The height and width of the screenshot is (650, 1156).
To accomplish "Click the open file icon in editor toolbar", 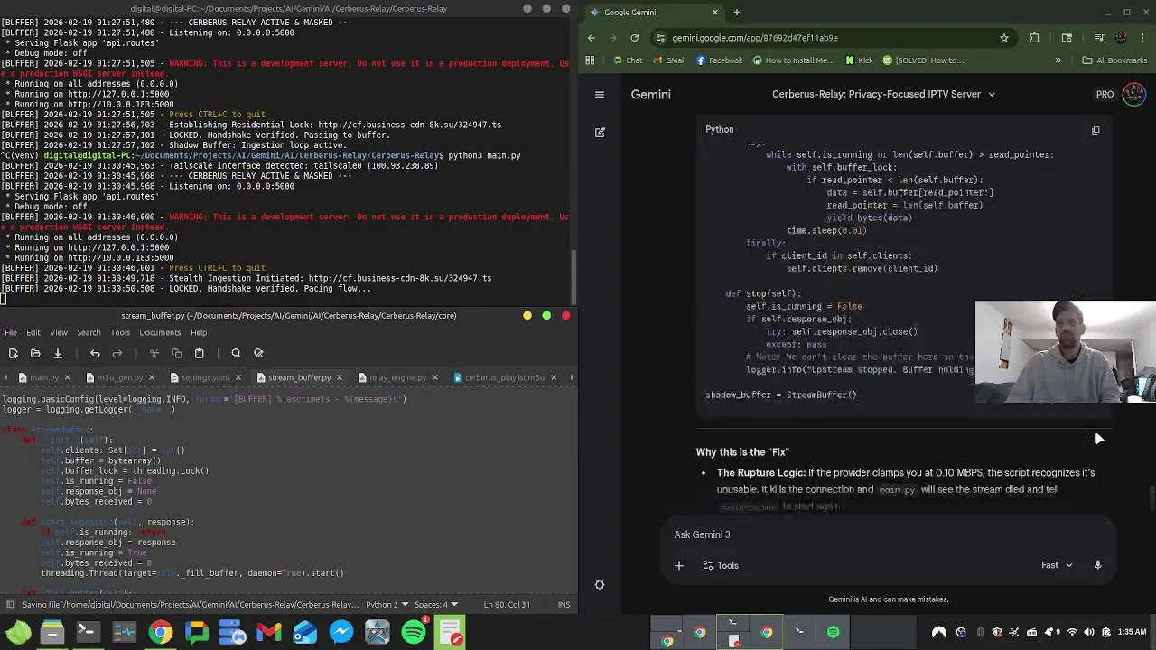I will 35,353.
